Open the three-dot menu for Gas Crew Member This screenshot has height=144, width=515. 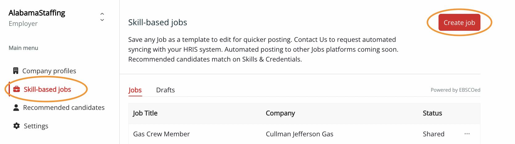click(x=467, y=134)
